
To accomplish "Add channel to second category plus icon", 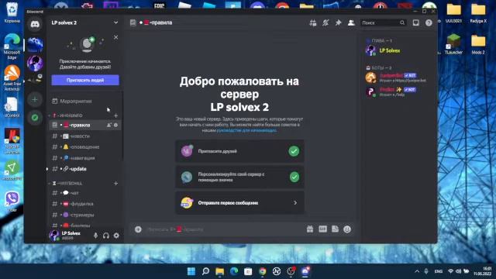I will [115, 183].
